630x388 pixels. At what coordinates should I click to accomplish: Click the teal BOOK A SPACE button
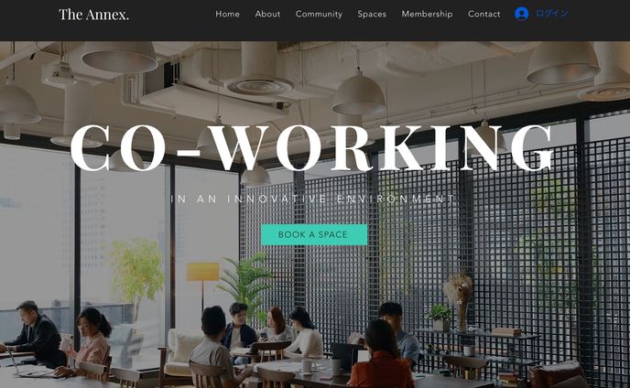tap(314, 234)
